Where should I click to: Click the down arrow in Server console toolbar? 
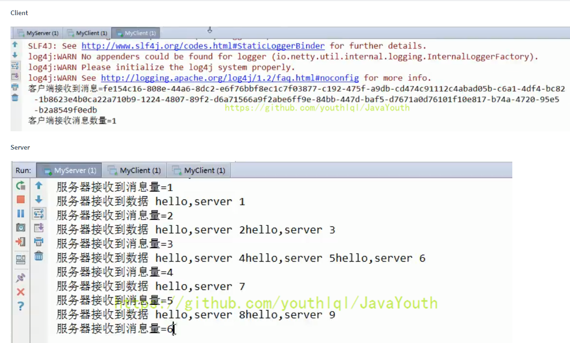(39, 199)
